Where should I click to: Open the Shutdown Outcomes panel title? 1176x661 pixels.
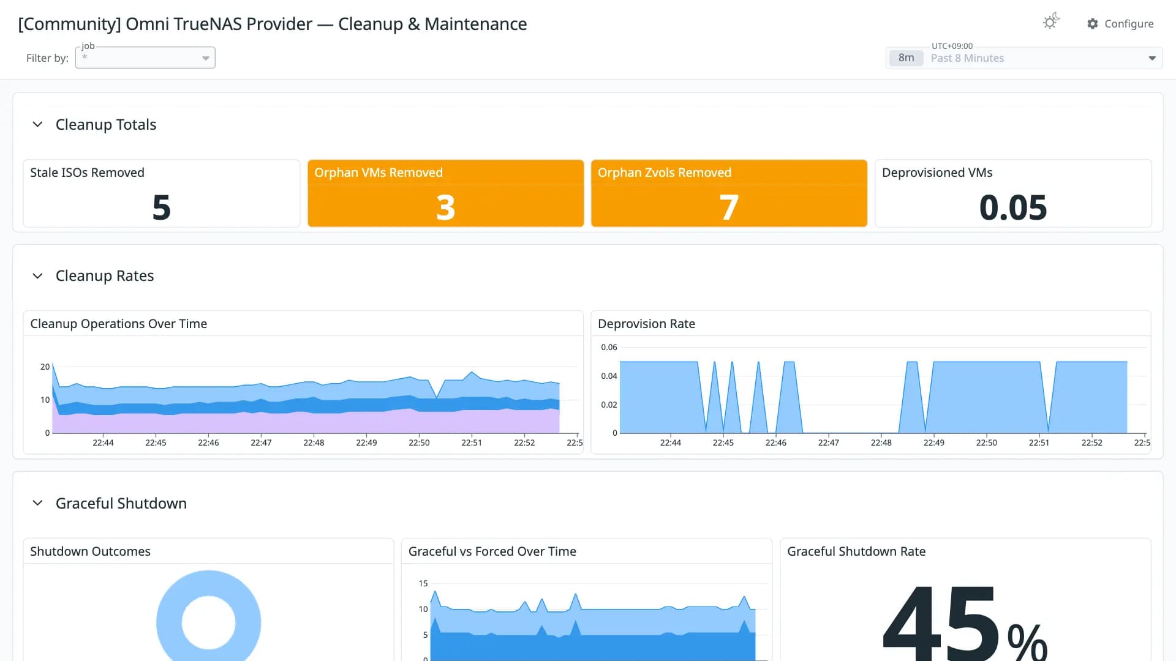90,551
